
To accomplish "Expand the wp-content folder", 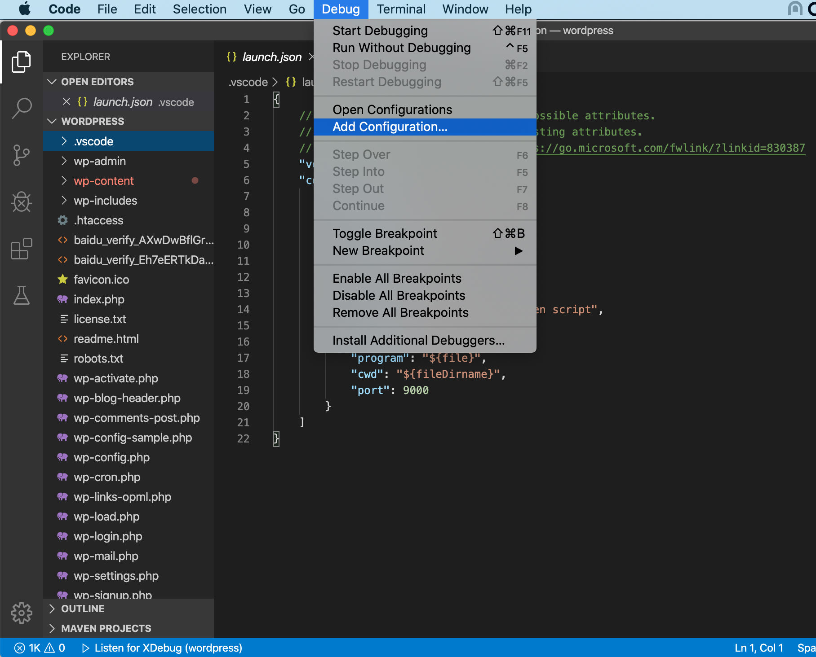I will 129,181.
